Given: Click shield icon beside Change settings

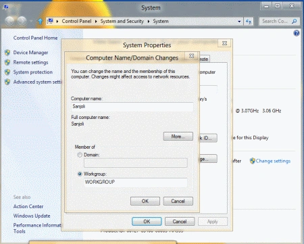Looking at the screenshot, I should click(253, 161).
